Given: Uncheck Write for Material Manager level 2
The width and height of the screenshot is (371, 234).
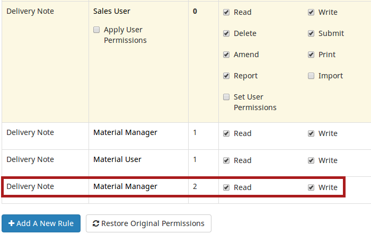Looking at the screenshot, I should tap(311, 187).
